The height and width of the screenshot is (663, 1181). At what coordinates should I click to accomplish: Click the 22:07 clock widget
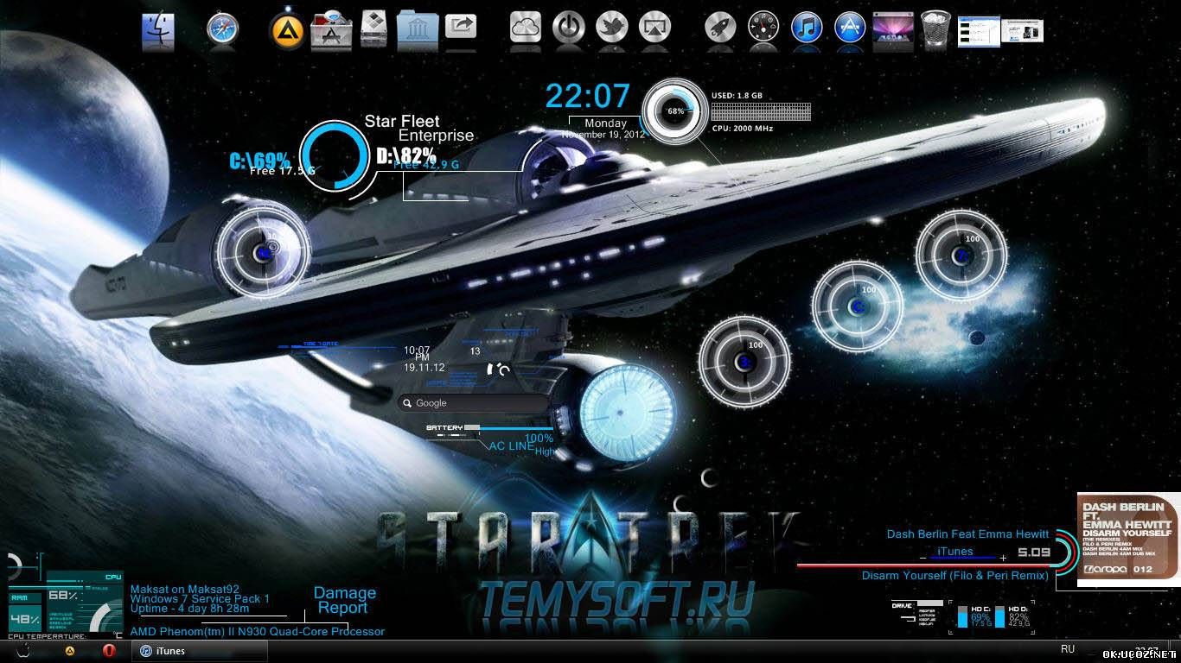[x=588, y=96]
